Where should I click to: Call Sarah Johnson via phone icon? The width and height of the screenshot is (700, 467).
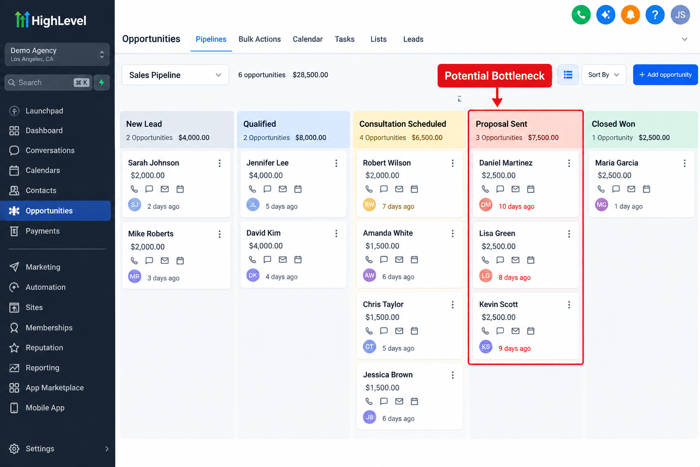(x=134, y=189)
